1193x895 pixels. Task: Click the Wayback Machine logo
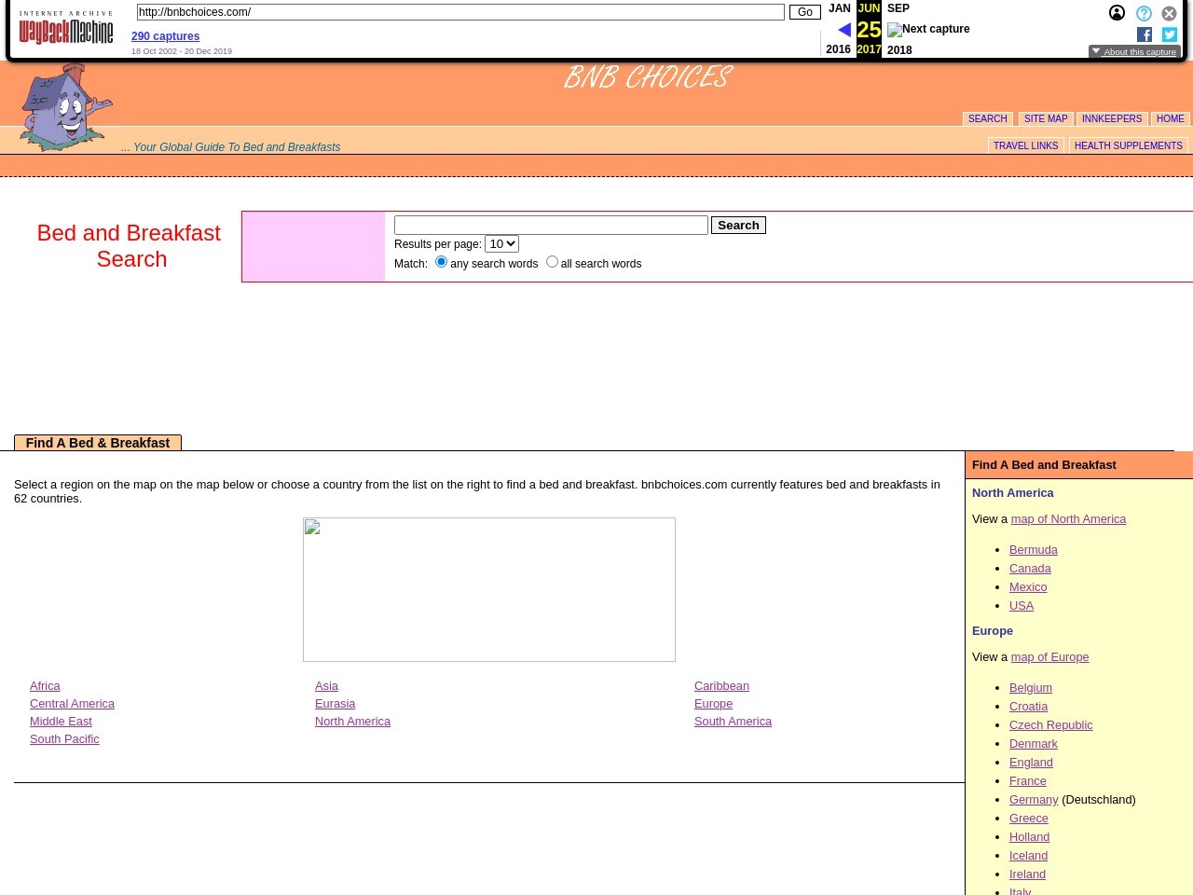pyautogui.click(x=66, y=29)
